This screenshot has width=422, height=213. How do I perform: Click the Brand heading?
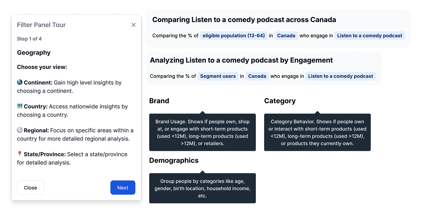(159, 101)
